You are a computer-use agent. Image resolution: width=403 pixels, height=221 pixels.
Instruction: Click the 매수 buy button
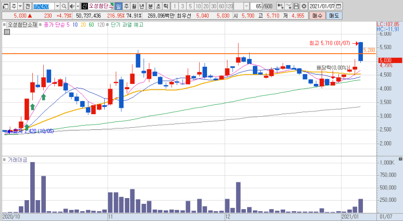pyautogui.click(x=317, y=16)
